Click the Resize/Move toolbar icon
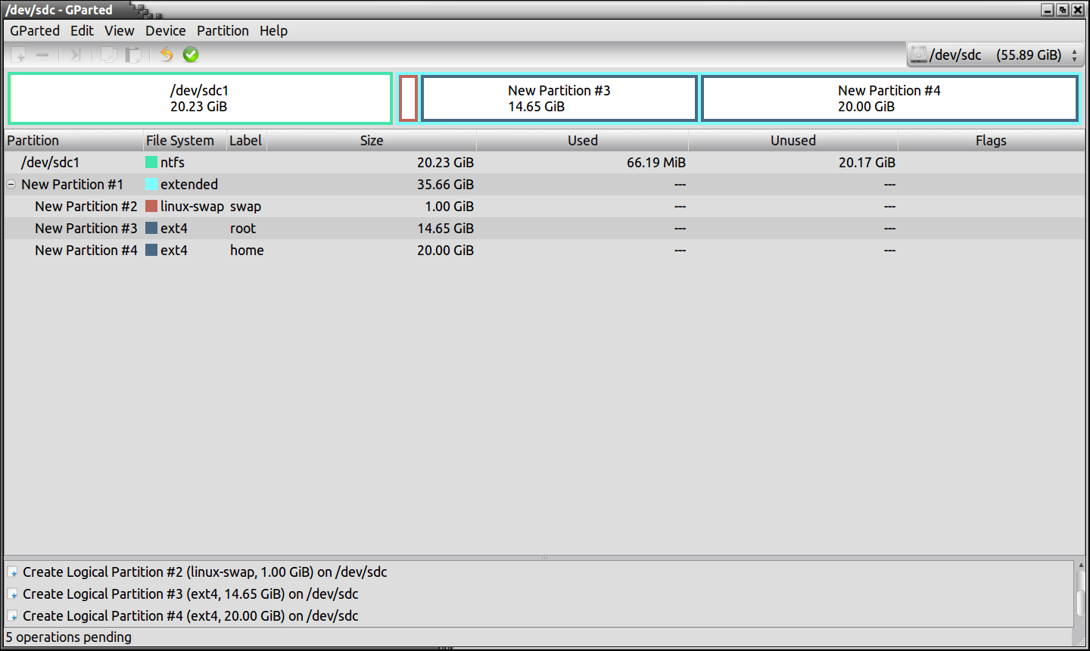This screenshot has height=651, width=1090. (x=76, y=55)
